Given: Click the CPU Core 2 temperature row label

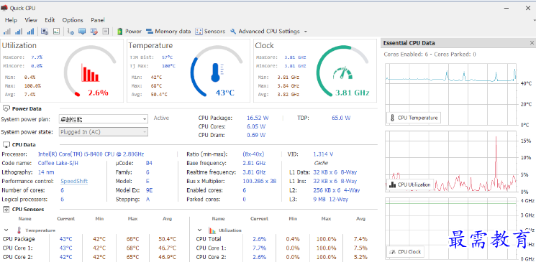Looking at the screenshot, I should [19, 257].
